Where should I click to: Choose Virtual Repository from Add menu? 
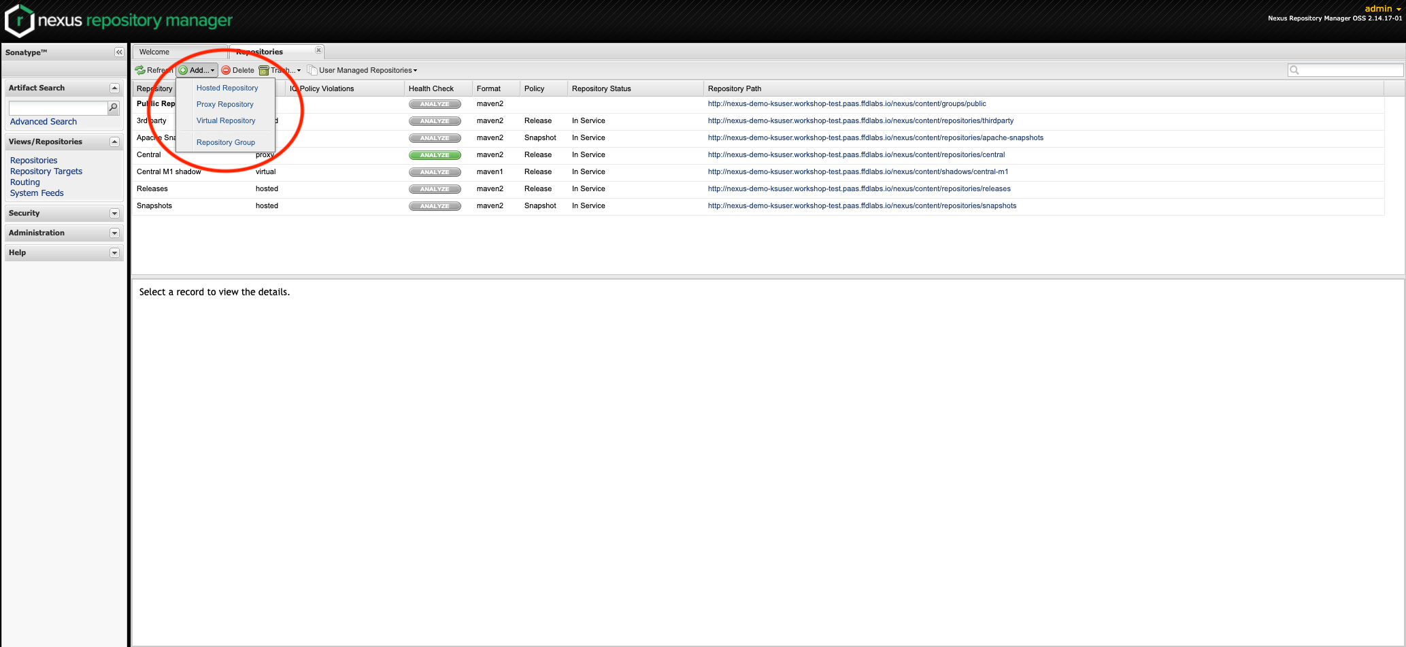[x=226, y=120]
